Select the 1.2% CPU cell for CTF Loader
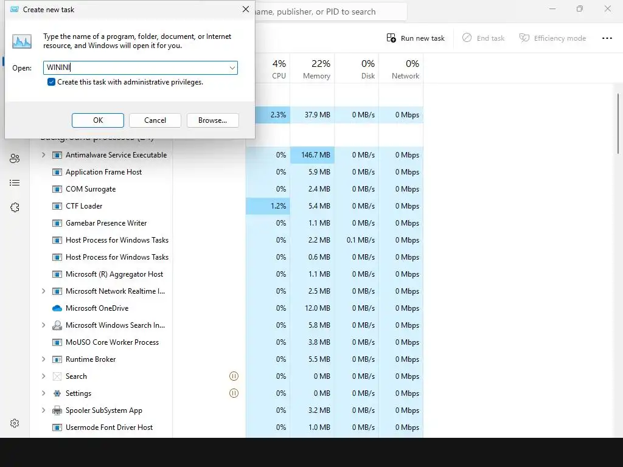 268,206
